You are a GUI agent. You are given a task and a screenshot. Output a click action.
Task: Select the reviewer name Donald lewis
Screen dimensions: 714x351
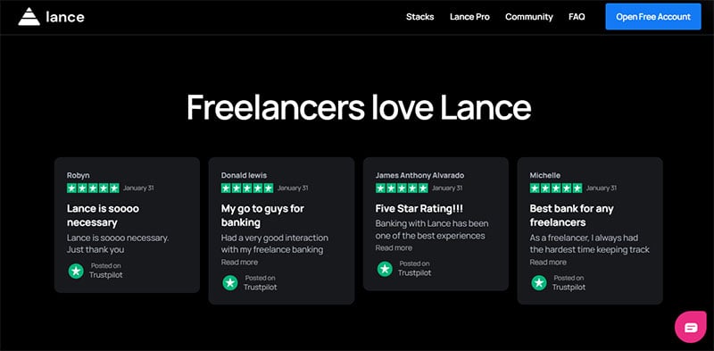[x=244, y=175]
